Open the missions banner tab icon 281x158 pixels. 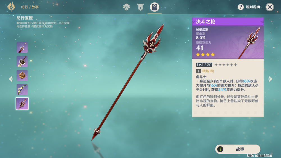[140, 7]
